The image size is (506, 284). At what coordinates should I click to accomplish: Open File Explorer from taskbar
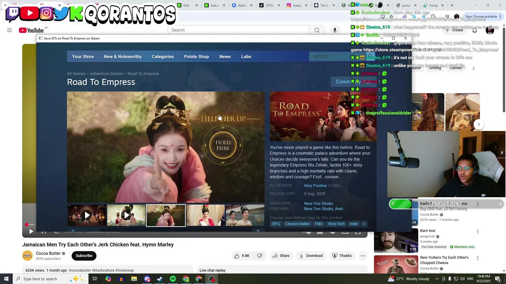point(134,279)
